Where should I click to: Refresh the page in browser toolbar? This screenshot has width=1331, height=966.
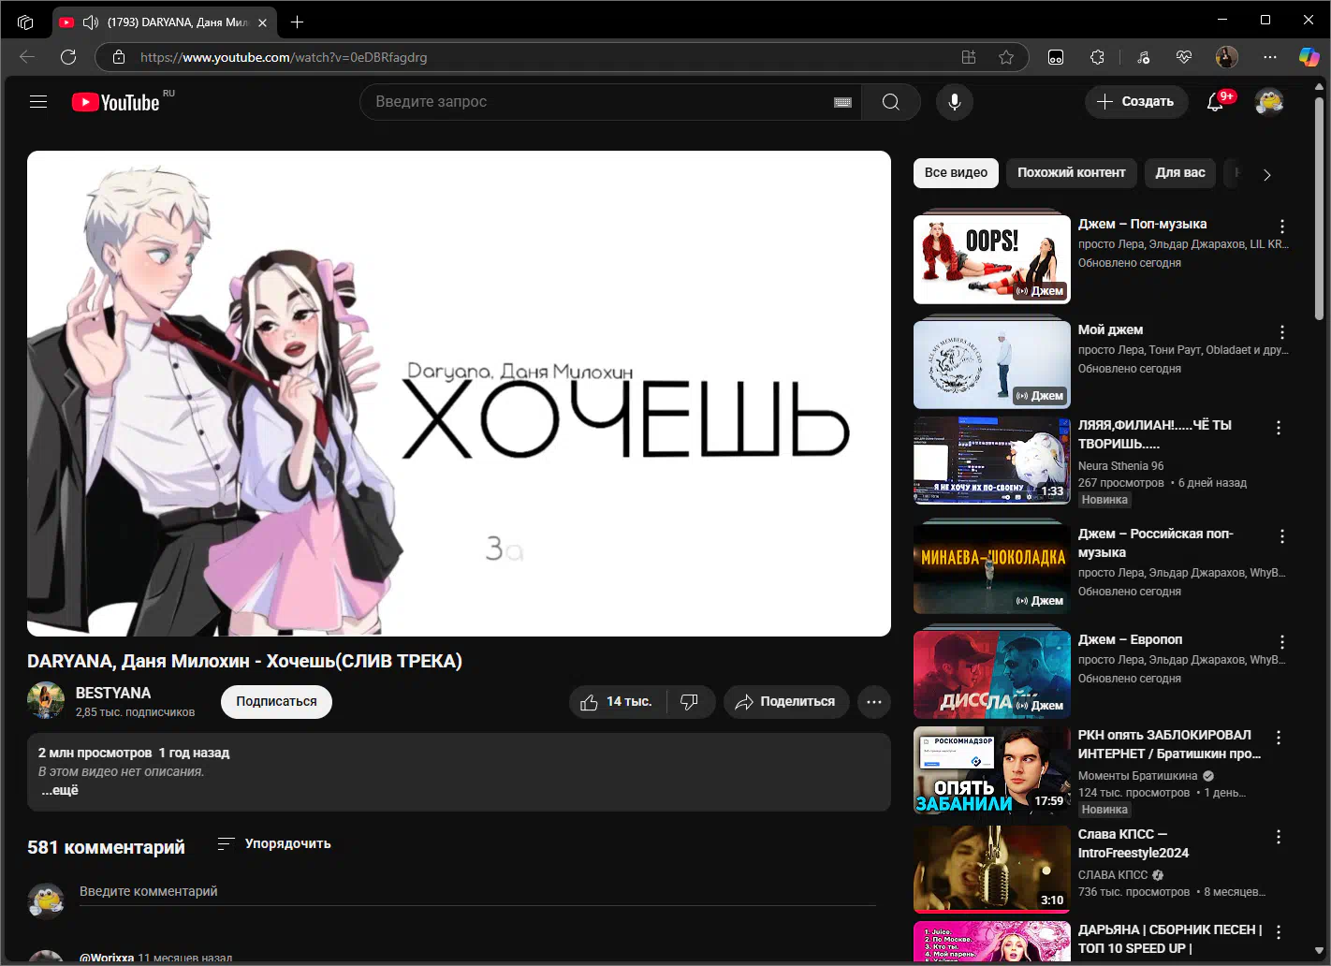coord(68,57)
